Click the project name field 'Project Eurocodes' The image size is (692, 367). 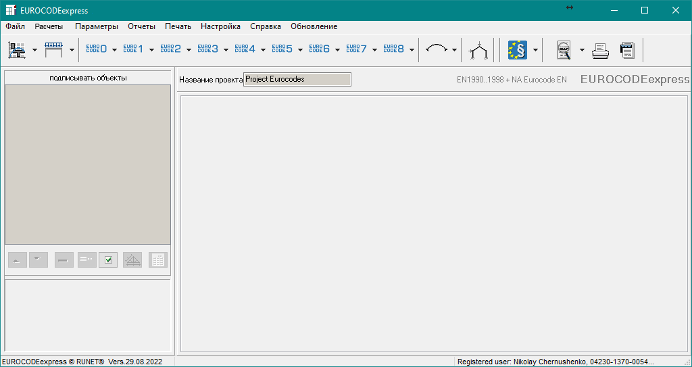tap(297, 80)
